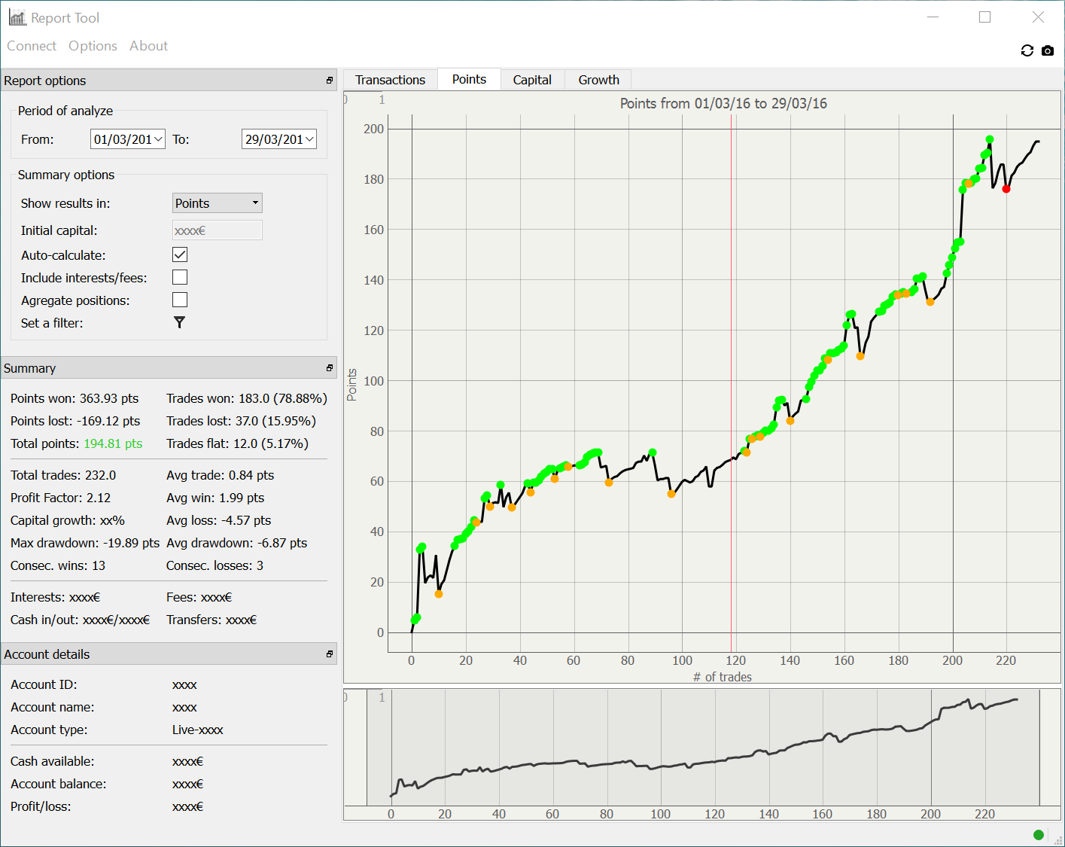
Task: Click the refresh icon in top-right toolbar
Action: [1027, 50]
